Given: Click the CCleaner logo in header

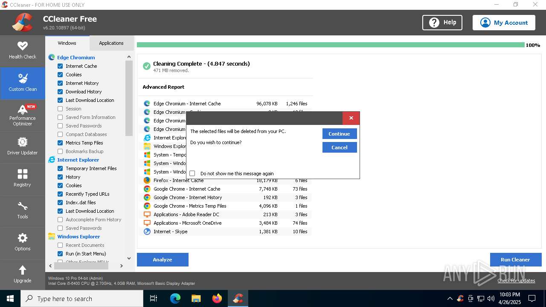Looking at the screenshot, I should coord(22,23).
